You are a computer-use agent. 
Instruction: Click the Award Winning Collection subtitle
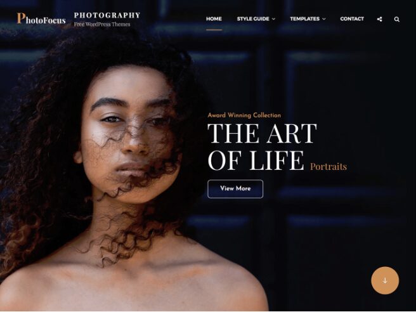244,115
